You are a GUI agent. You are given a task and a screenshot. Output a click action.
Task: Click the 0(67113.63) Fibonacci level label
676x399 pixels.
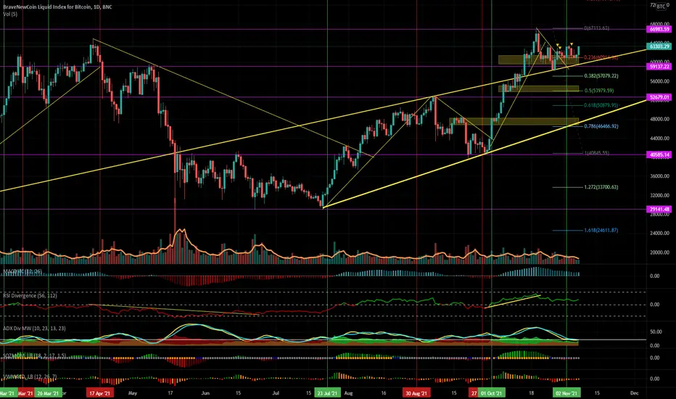(597, 28)
